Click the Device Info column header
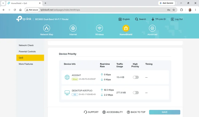Screen dimensions: 199x117 (x=70, y=64)
